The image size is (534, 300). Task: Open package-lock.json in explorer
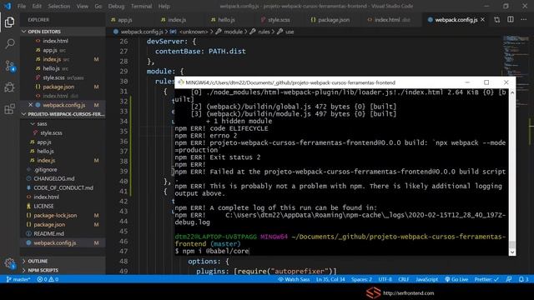[55, 215]
